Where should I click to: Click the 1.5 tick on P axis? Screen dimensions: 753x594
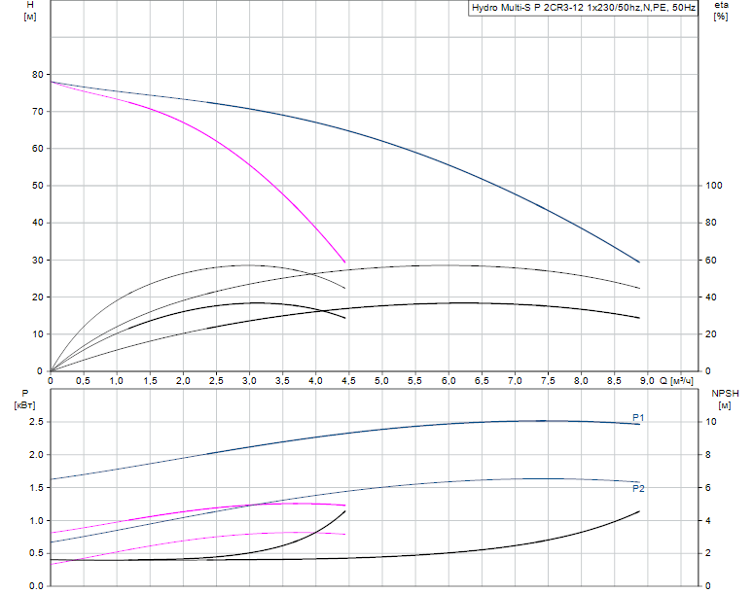click(x=35, y=487)
